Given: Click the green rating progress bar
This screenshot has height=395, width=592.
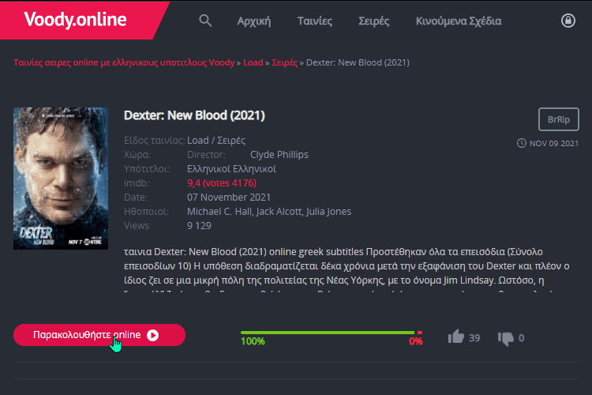Looking at the screenshot, I should tap(328, 333).
